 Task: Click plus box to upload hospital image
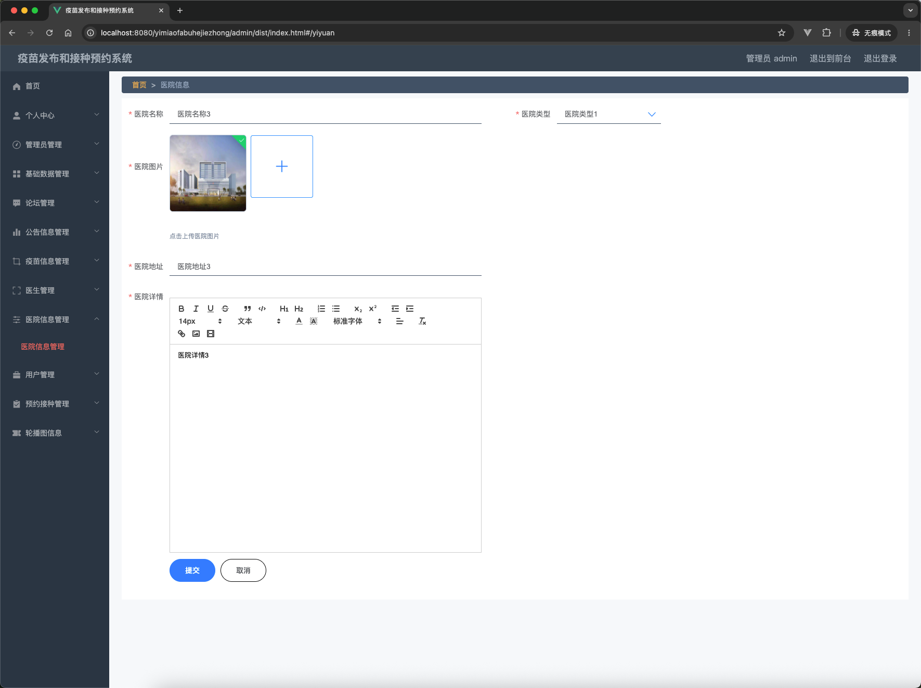(x=282, y=167)
